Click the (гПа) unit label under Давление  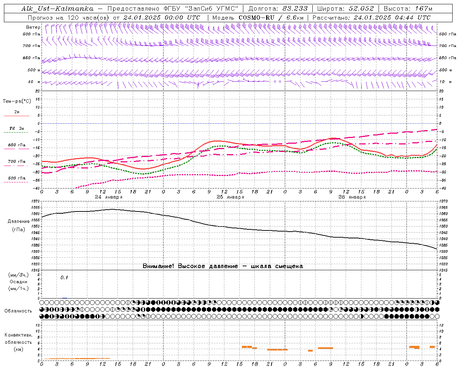coord(19,229)
